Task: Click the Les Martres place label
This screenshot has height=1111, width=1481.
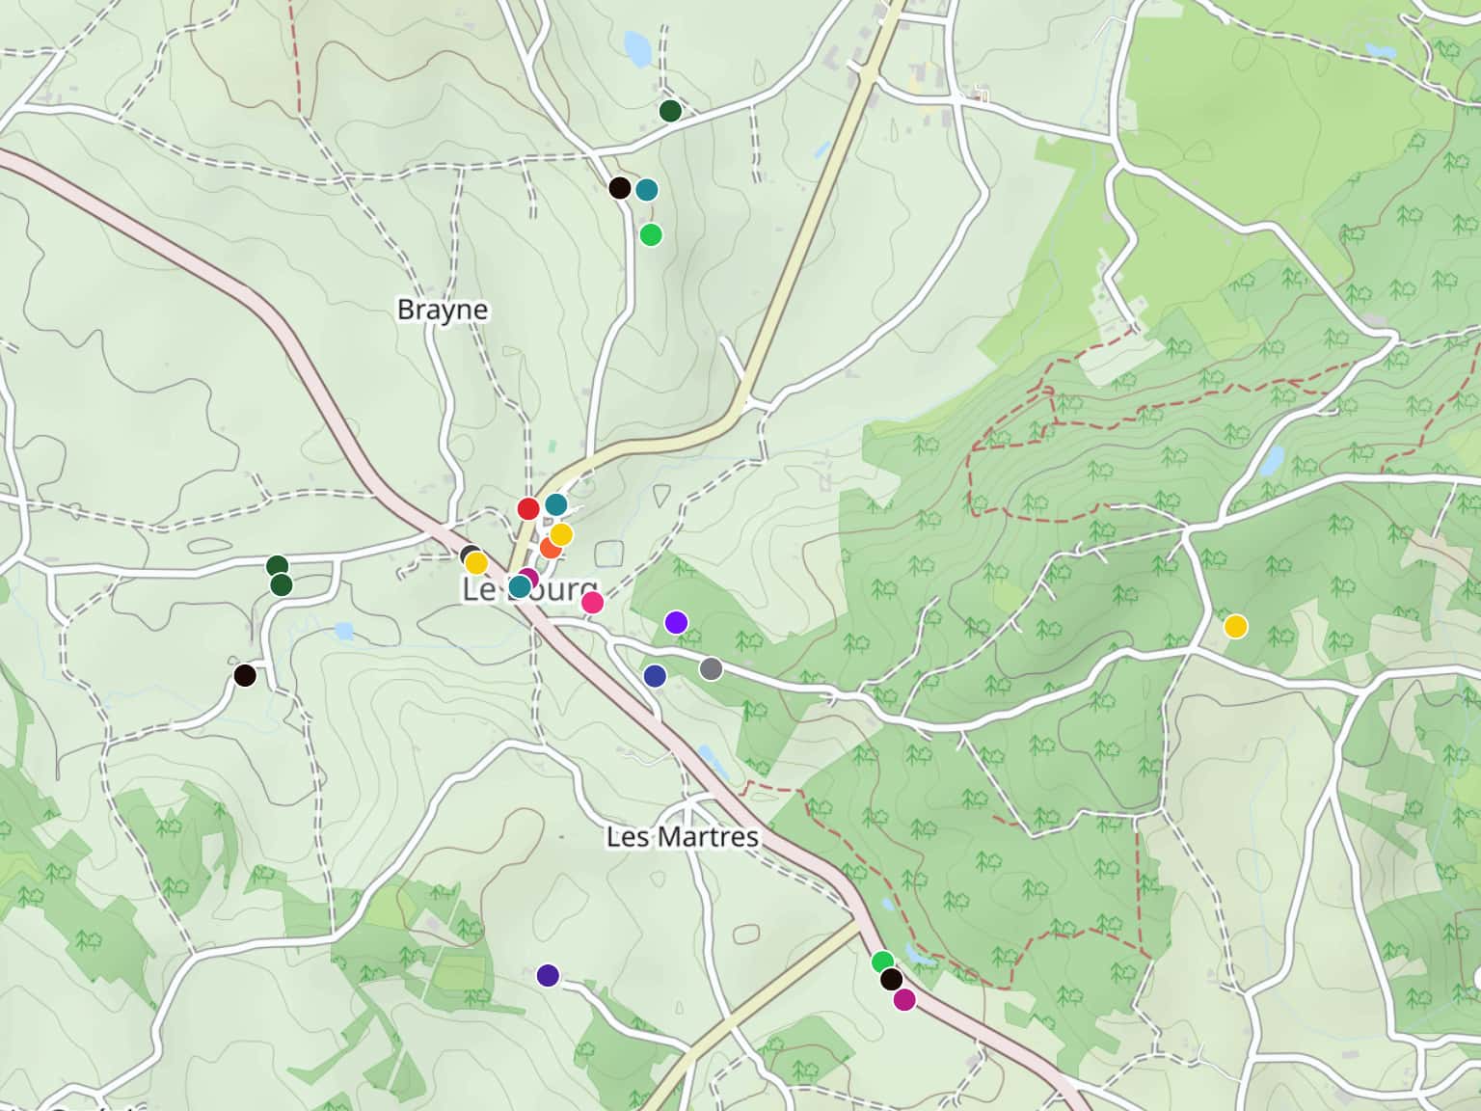Action: (x=682, y=836)
